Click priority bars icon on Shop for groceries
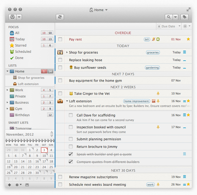 tap(185, 52)
